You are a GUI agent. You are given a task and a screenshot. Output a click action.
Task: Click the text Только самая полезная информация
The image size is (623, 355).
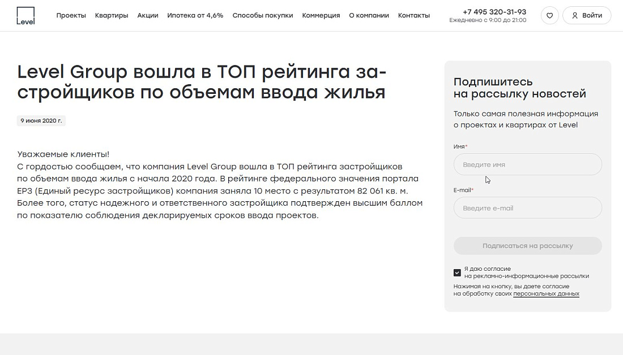point(526,114)
